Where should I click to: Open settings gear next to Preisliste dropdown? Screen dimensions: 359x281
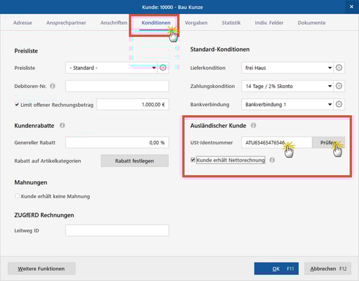coord(163,68)
